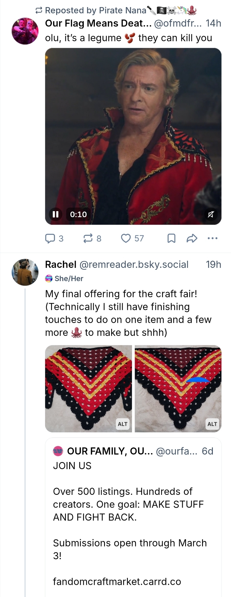231x597 pixels.
Task: Open the Our Flag Means Death avatar
Action: point(25,31)
